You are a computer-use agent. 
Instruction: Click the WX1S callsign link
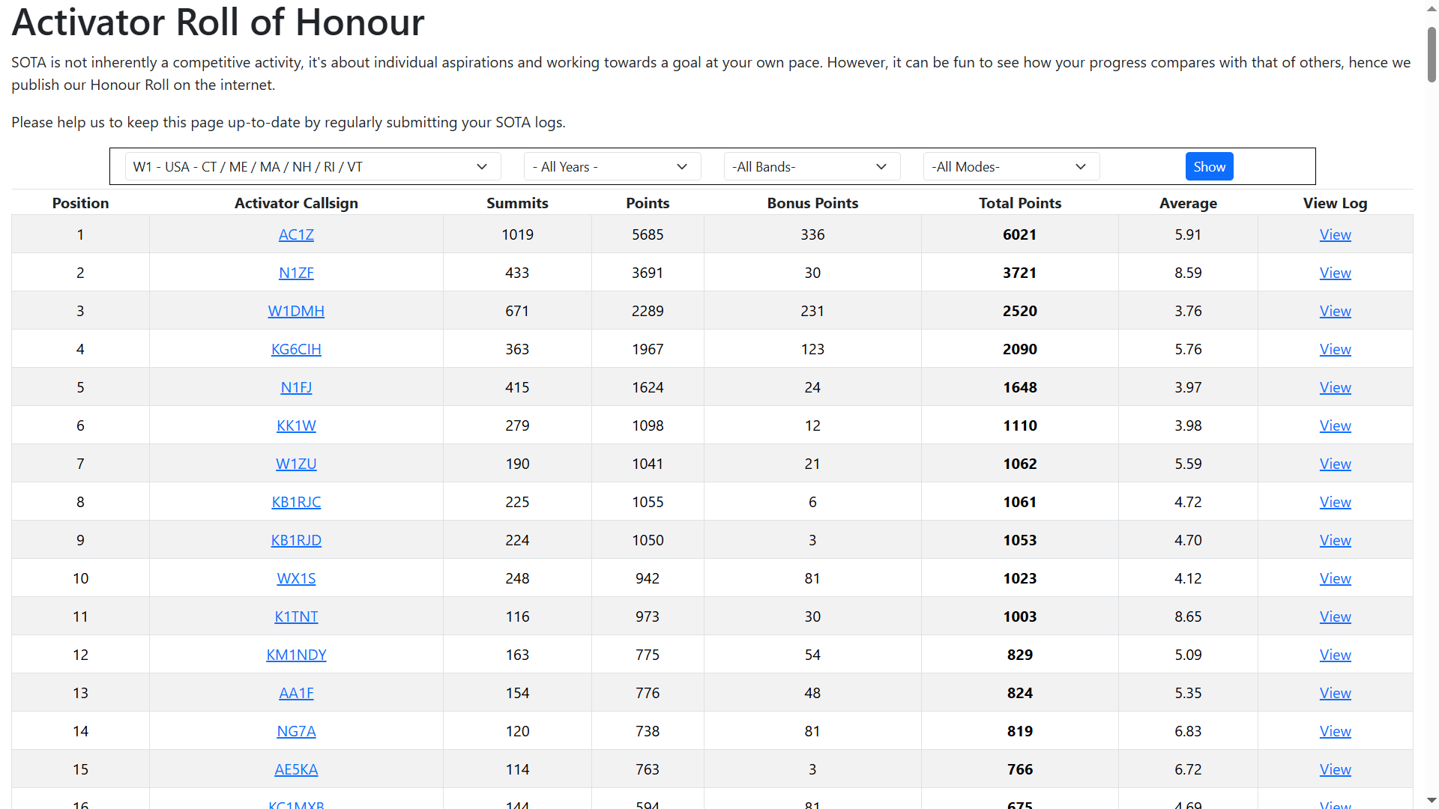tap(296, 578)
